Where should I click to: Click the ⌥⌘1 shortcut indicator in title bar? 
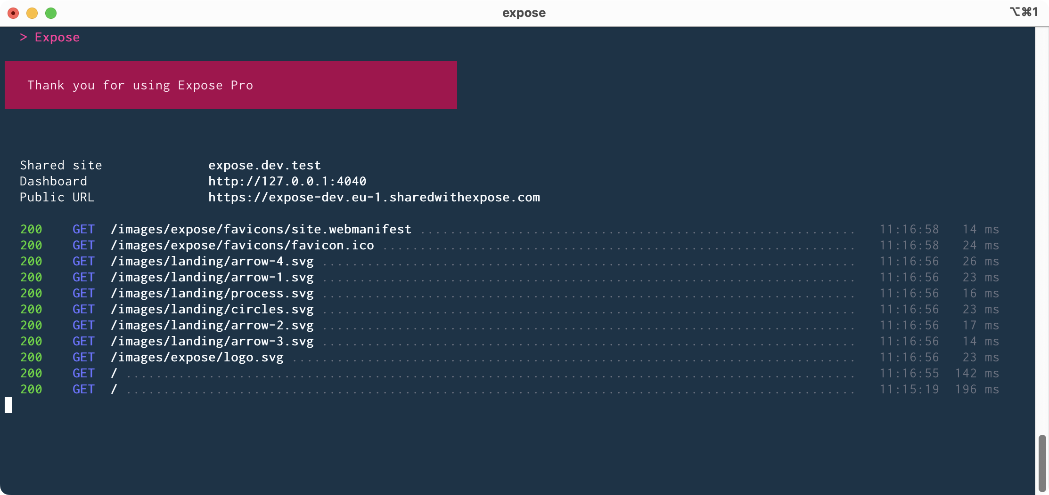(1024, 12)
